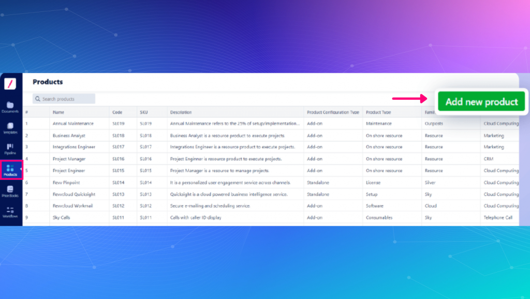Click Cloud family in Workmail row

(x=431, y=206)
